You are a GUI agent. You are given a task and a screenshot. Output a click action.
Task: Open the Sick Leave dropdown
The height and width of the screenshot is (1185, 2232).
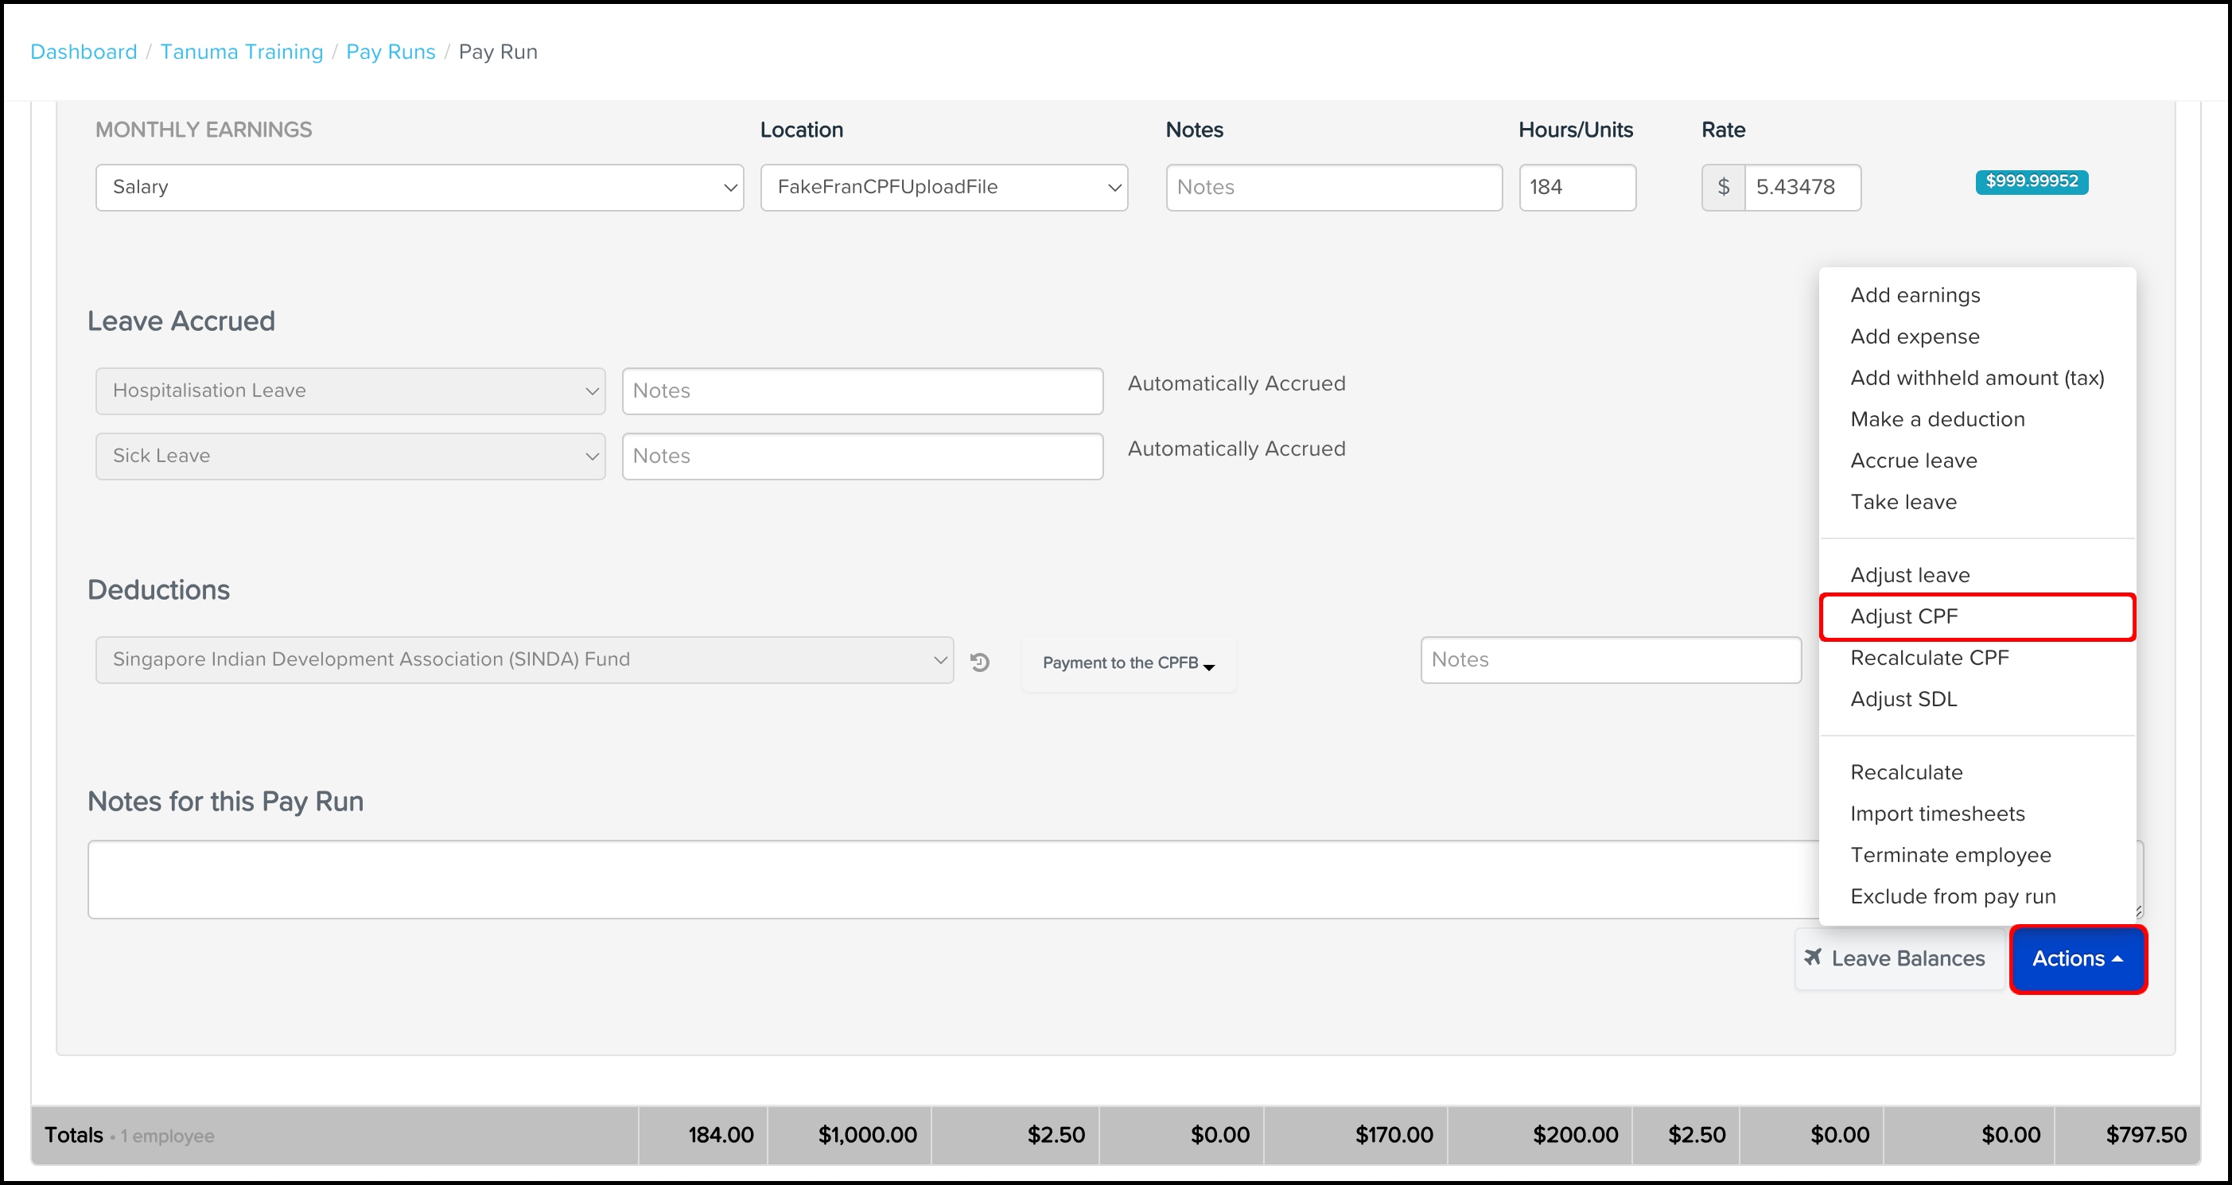pyautogui.click(x=350, y=456)
